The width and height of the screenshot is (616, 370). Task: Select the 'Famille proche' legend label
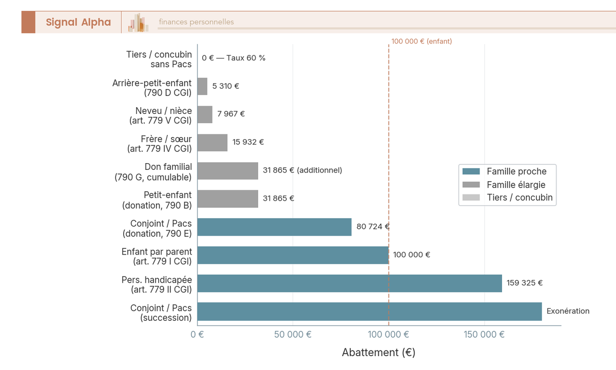click(x=516, y=171)
